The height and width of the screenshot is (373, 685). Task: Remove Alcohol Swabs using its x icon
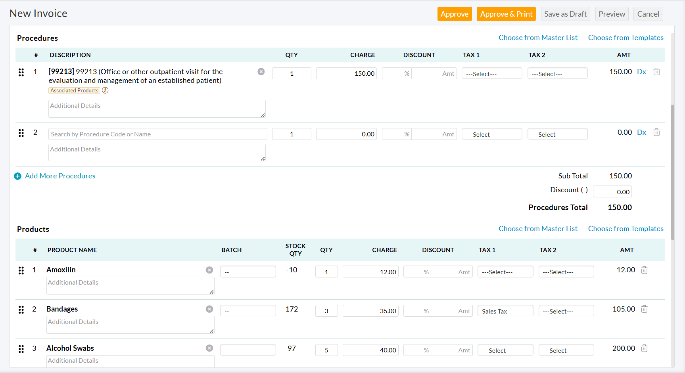pos(209,348)
